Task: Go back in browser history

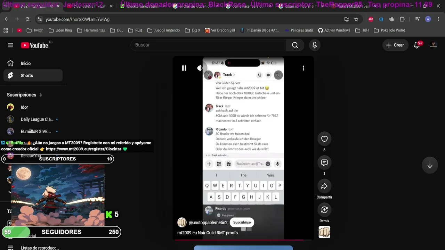Action: (x=7, y=19)
